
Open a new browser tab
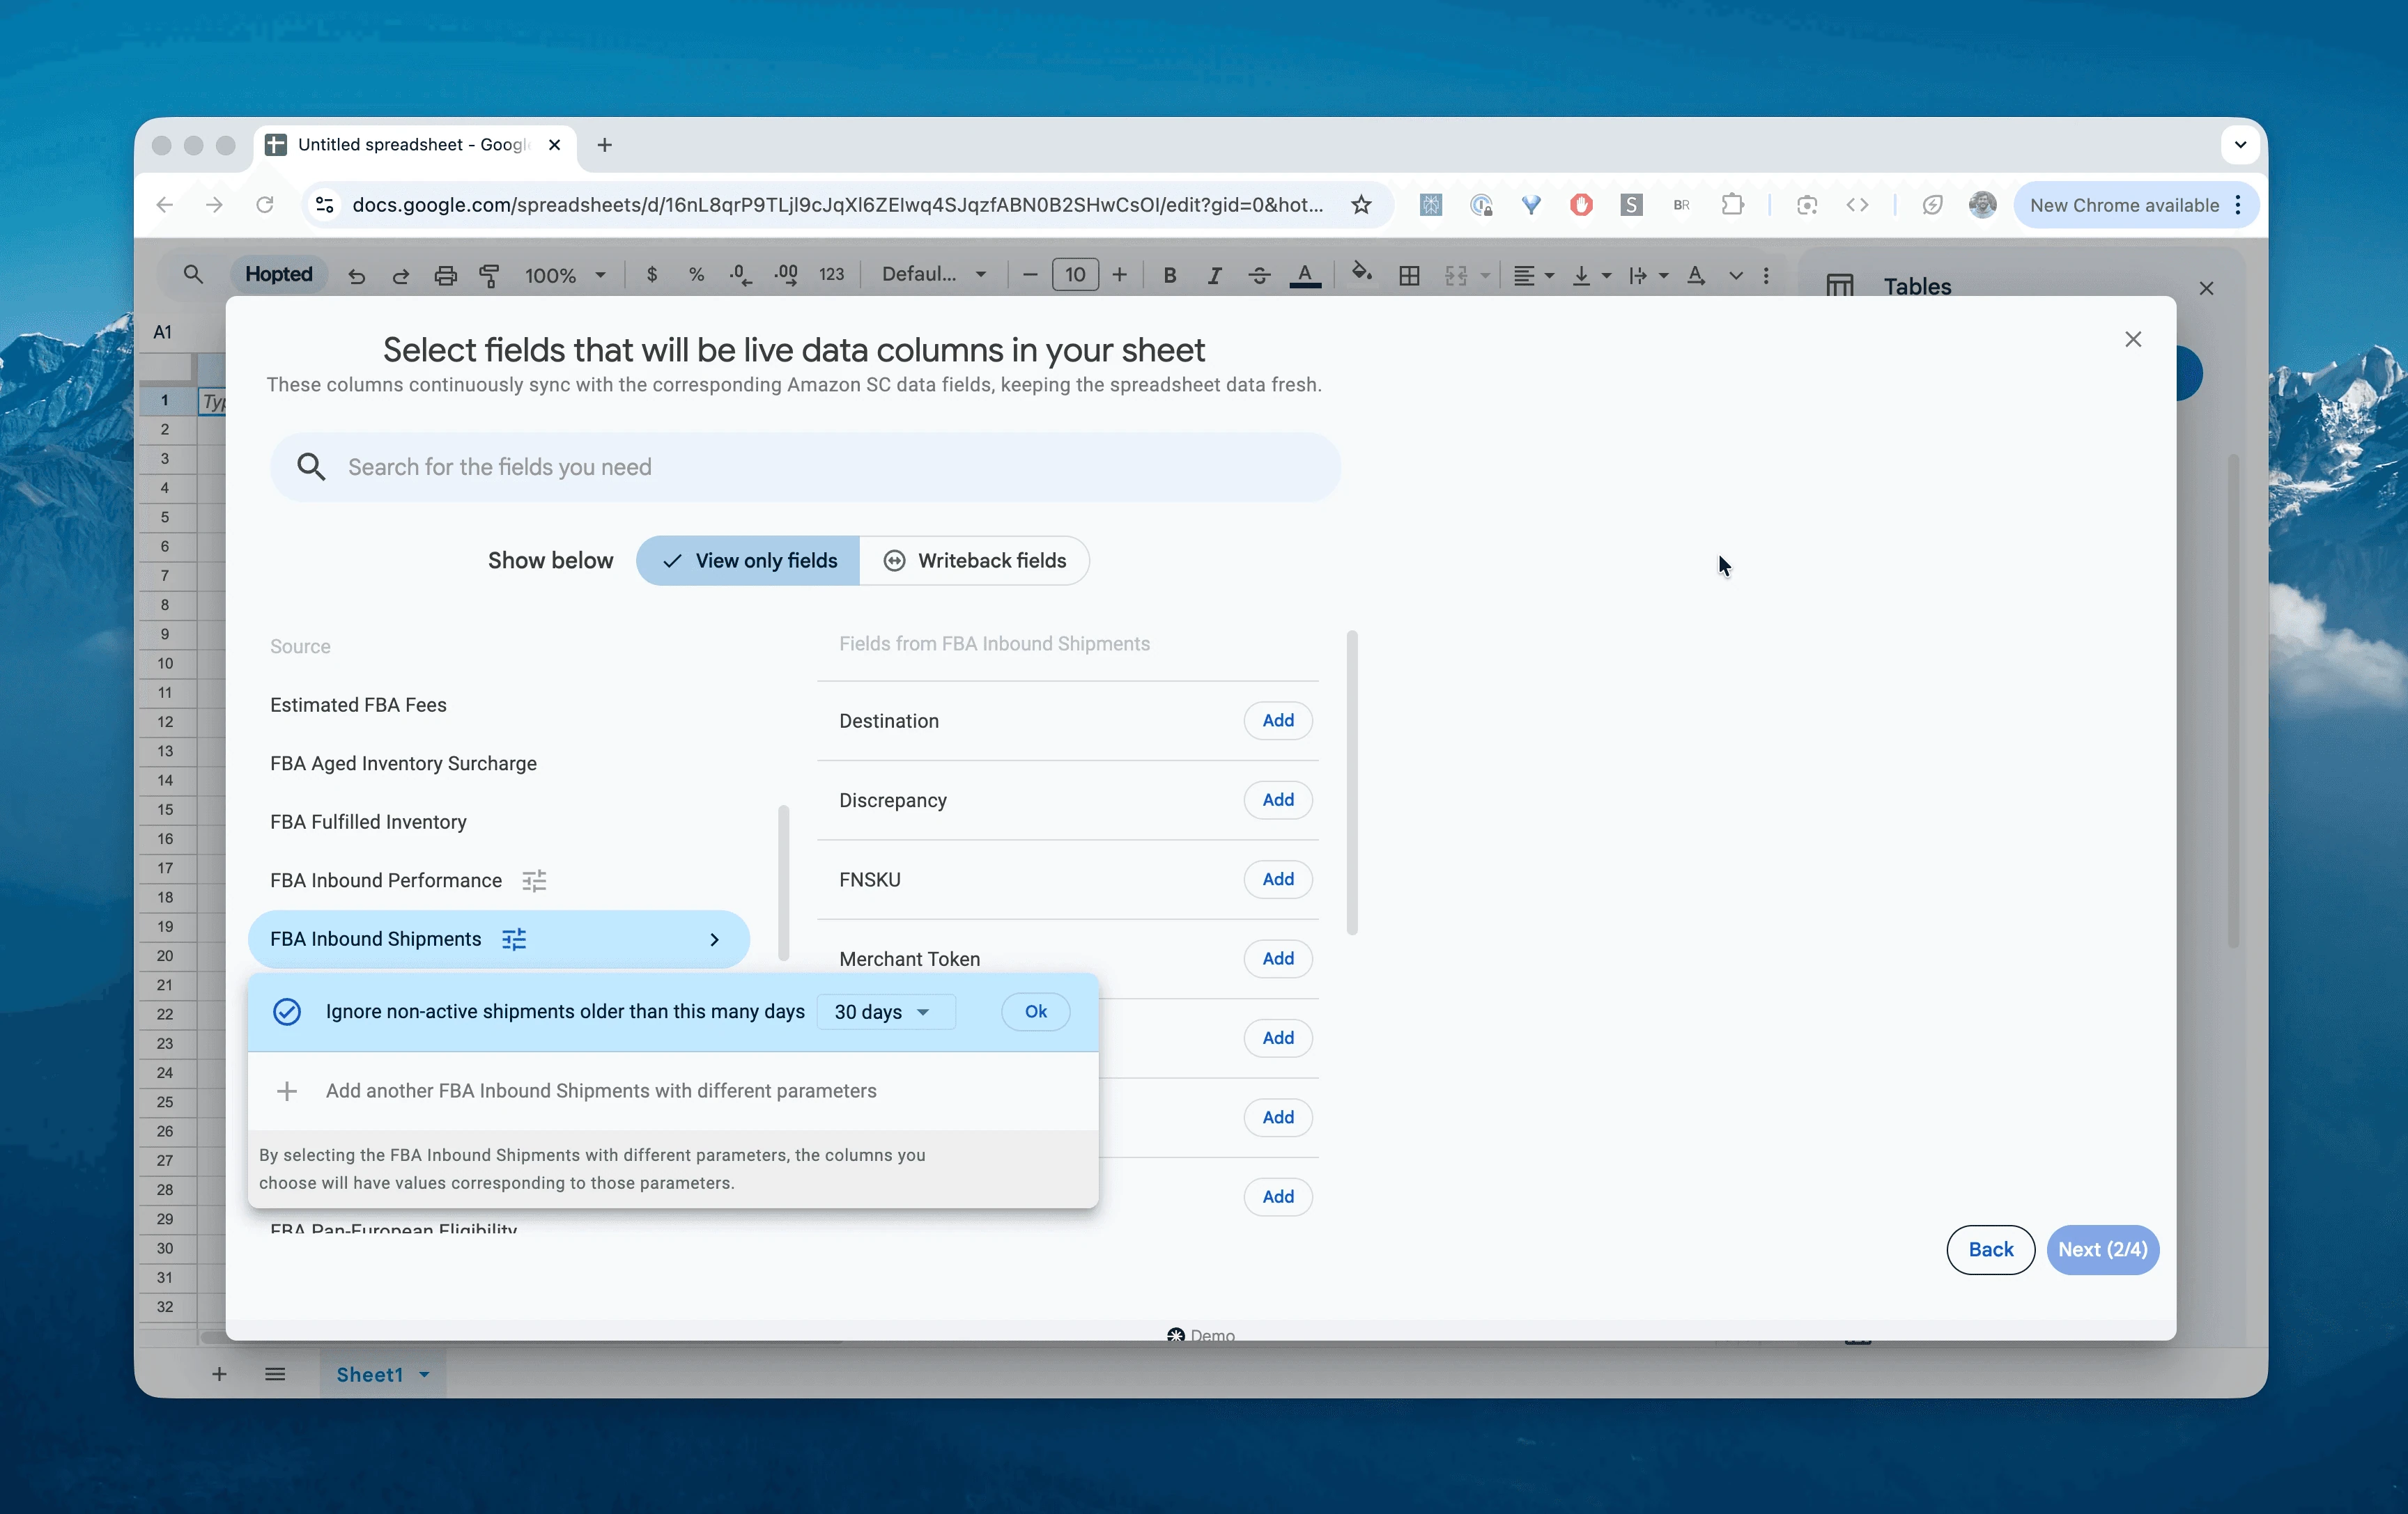point(604,145)
